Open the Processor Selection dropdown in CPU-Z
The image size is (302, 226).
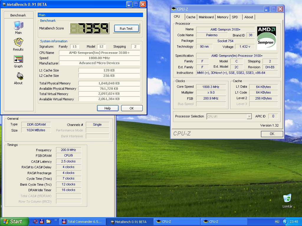[x=229, y=117]
